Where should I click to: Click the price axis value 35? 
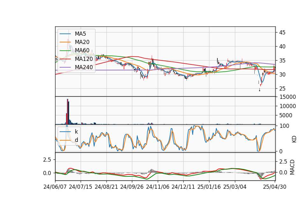pyautogui.click(x=282, y=61)
